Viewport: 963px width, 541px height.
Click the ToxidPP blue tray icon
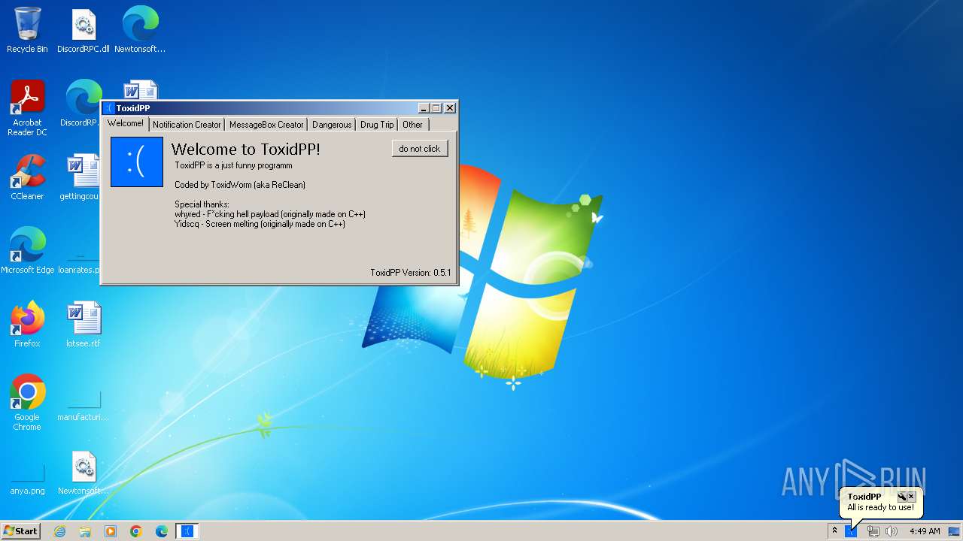pyautogui.click(x=851, y=531)
